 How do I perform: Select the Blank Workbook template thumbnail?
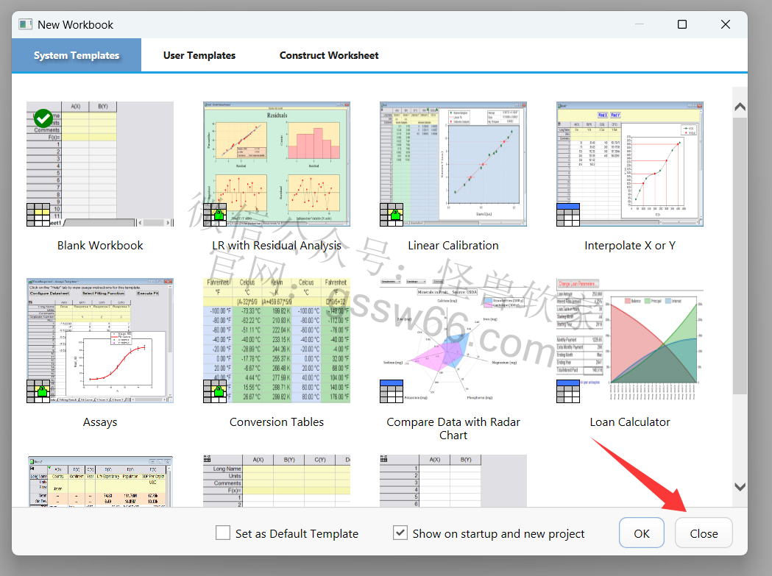100,164
